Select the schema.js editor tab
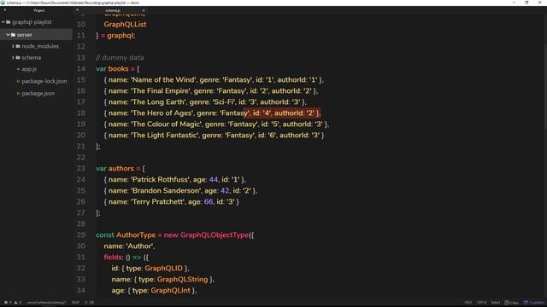Viewport: 547px width, 307px height. pos(113,10)
